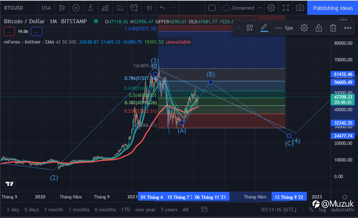Open financial bar chart metrics
This screenshot has height=218, width=358.
pos(105,8)
